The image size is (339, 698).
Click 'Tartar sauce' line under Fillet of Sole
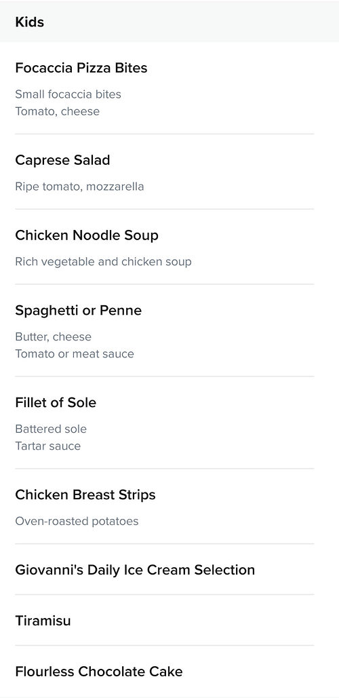(x=48, y=446)
